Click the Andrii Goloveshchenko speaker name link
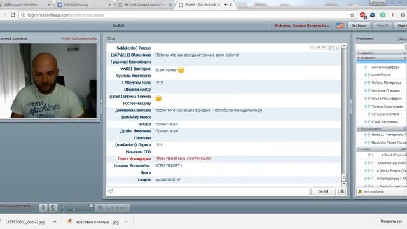This screenshot has width=407, height=229. point(79,38)
